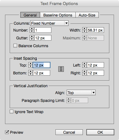Decrease Number of columns with down arrow
Viewport: 119px width, 140px height.
[32, 31]
